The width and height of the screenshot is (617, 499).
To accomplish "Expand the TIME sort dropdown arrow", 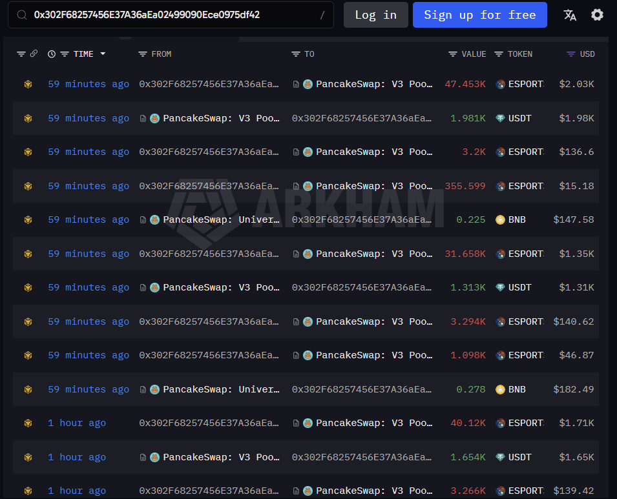I will pyautogui.click(x=103, y=54).
